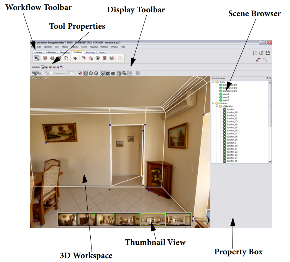290x262 pixels.
Task: Collapse the Shots folder
Action: [213, 82]
